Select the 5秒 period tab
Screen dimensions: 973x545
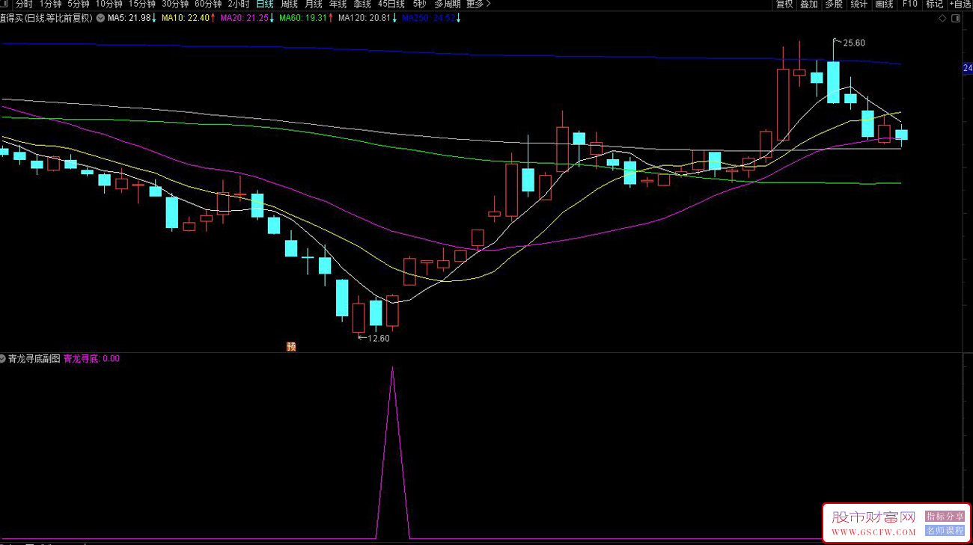(419, 4)
